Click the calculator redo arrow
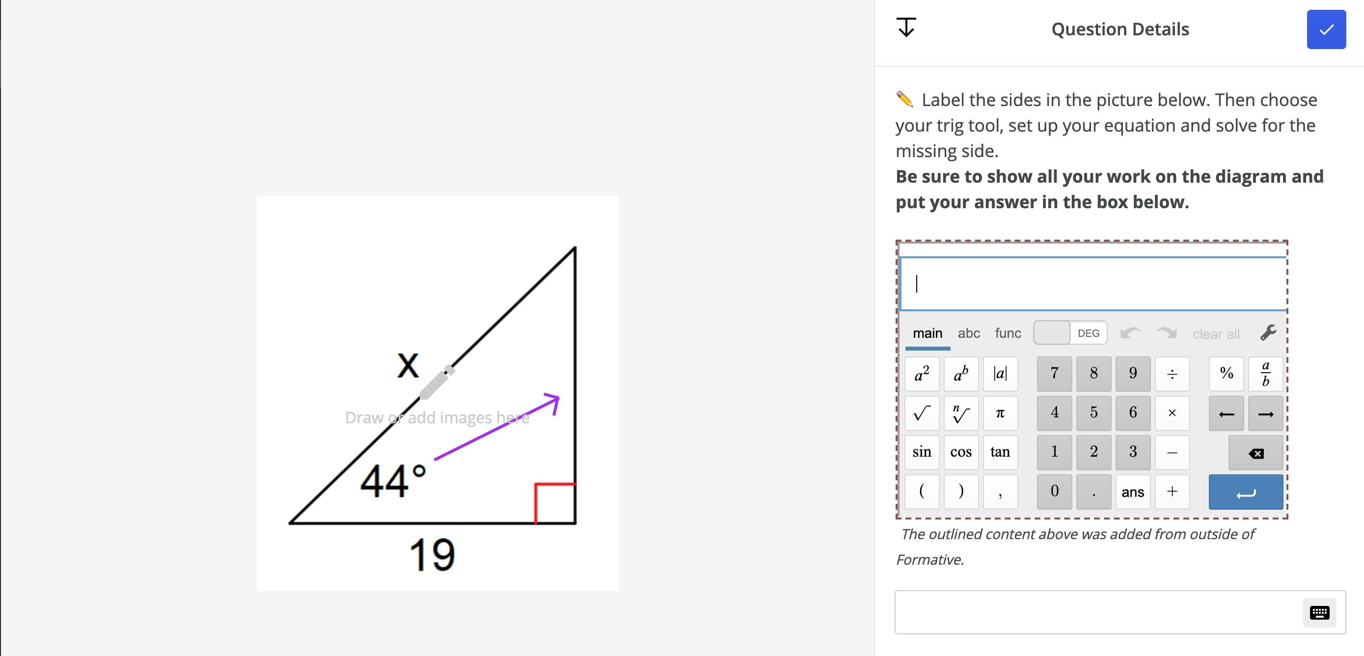 1167,333
